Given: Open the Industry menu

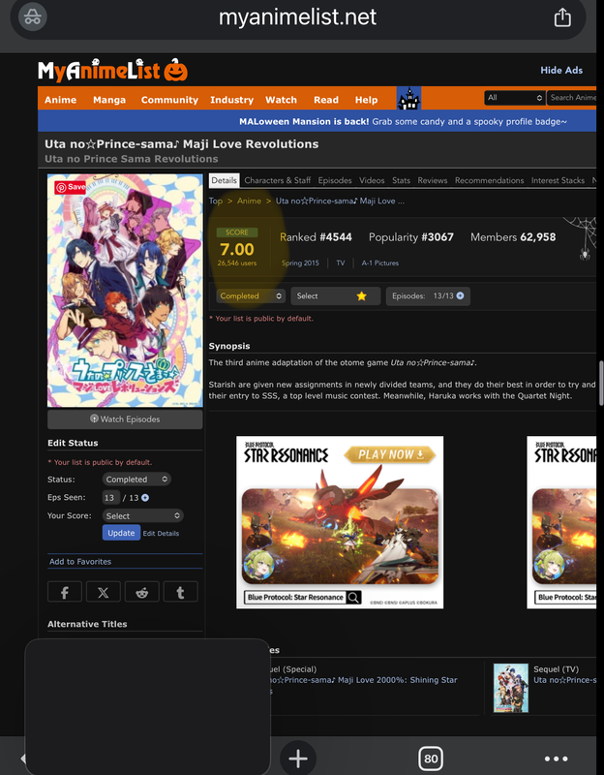Looking at the screenshot, I should [x=231, y=100].
